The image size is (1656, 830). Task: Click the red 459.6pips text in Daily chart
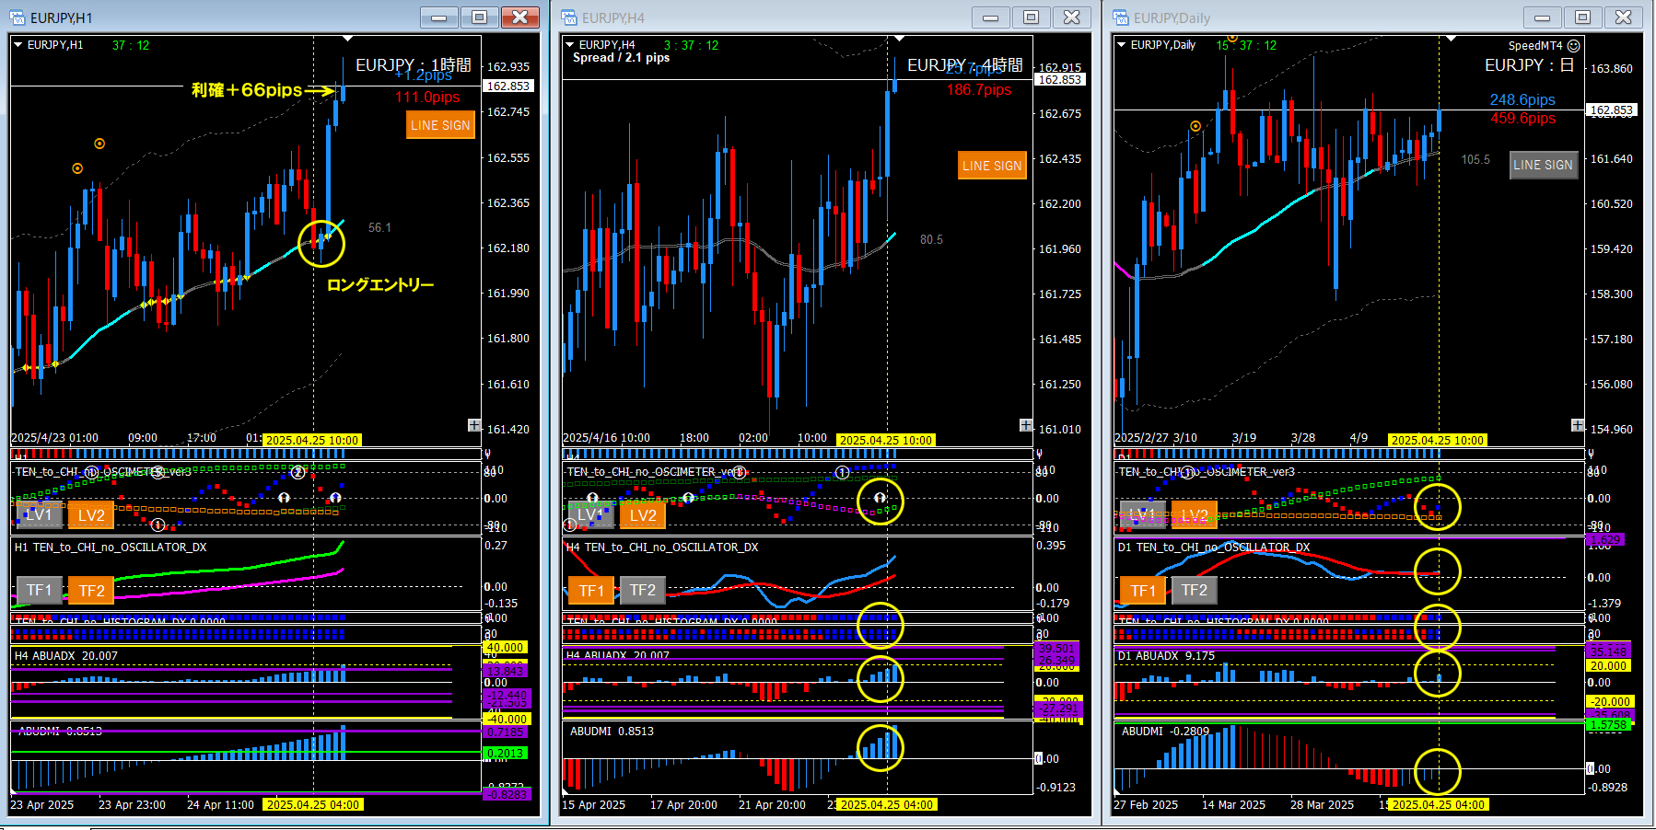tap(1523, 119)
